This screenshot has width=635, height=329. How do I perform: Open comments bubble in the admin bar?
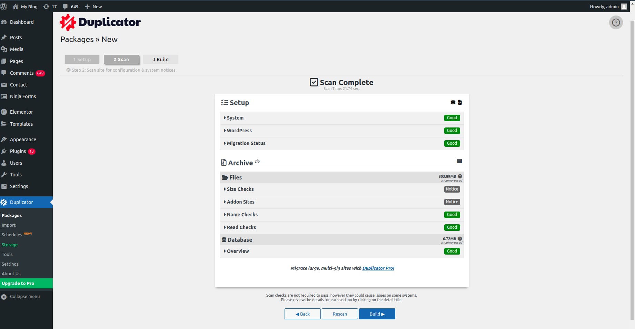pyautogui.click(x=70, y=7)
